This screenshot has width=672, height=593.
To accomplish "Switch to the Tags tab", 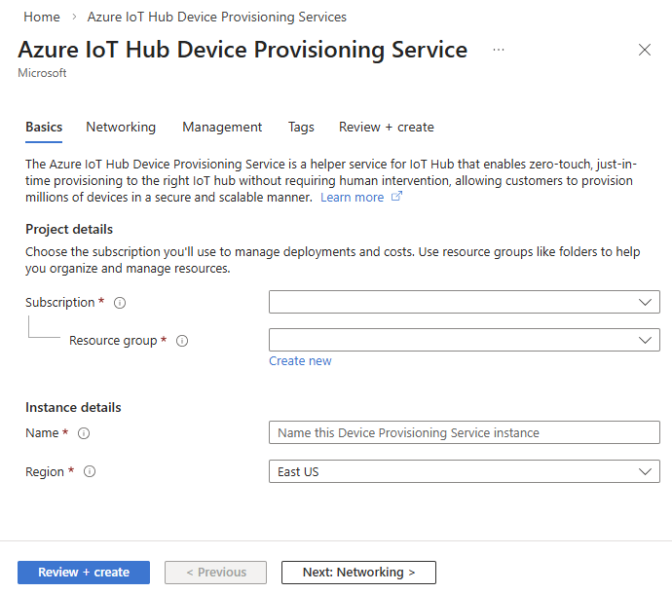I will [301, 128].
